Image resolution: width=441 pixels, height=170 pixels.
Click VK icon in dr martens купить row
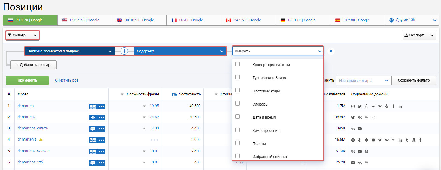tap(353, 129)
